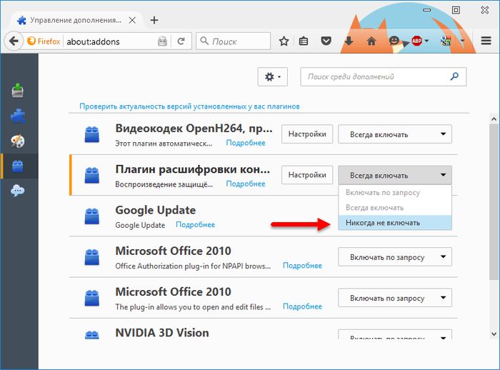500x370 pixels.
Task: Select 'Всегда включать' in open menu
Action: [395, 208]
